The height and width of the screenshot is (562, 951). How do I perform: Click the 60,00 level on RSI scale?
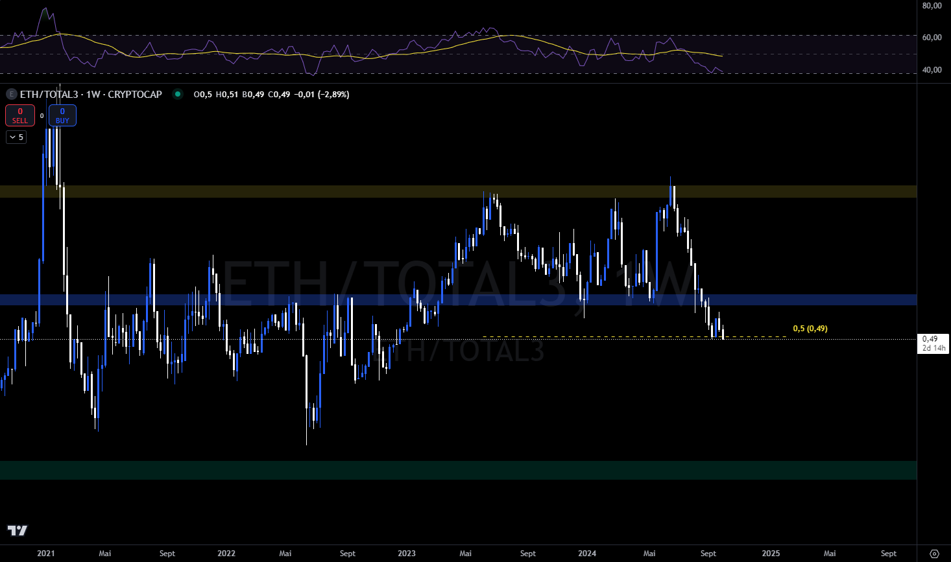coord(932,38)
